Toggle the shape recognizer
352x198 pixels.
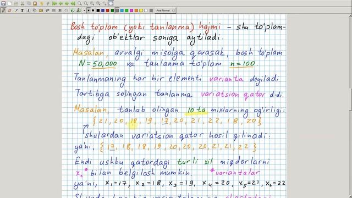tap(35, 10)
